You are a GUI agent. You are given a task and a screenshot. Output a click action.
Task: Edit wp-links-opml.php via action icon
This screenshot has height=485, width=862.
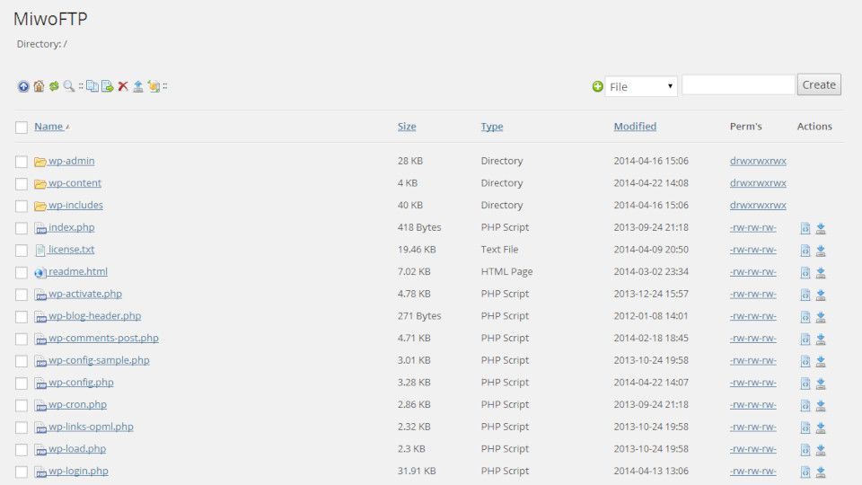805,428
